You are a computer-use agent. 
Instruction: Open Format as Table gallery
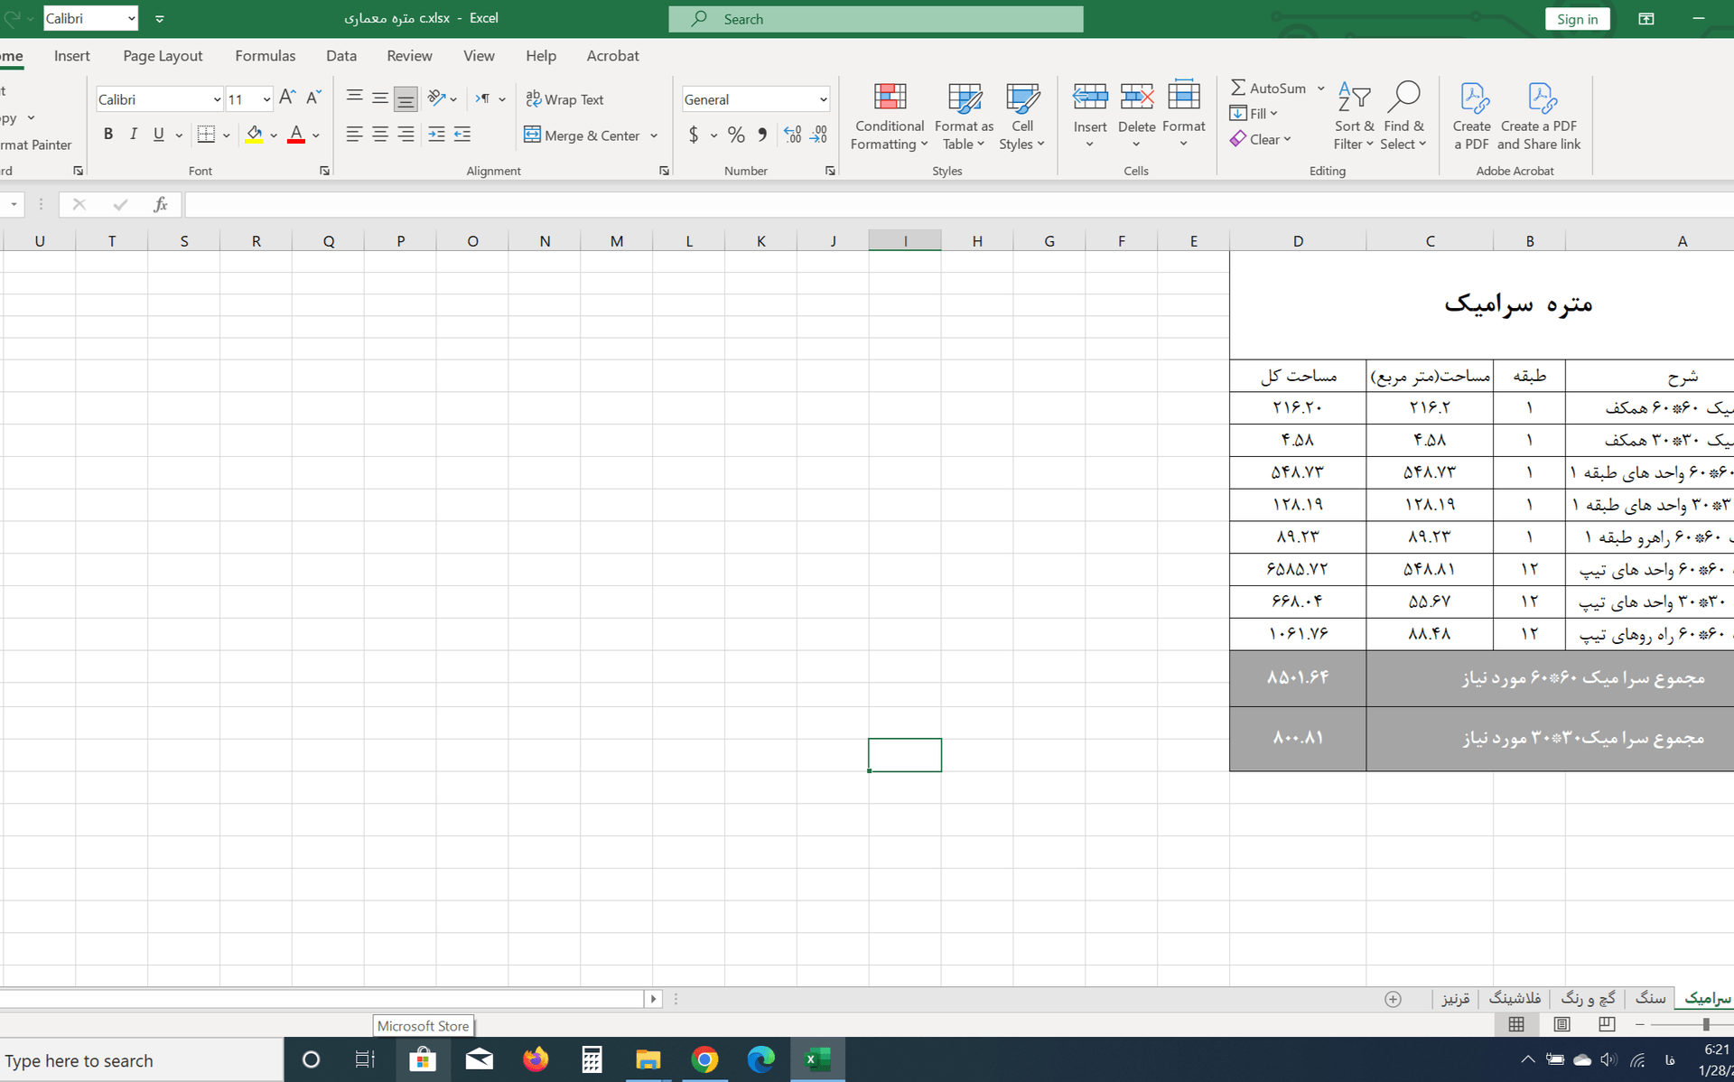click(964, 117)
